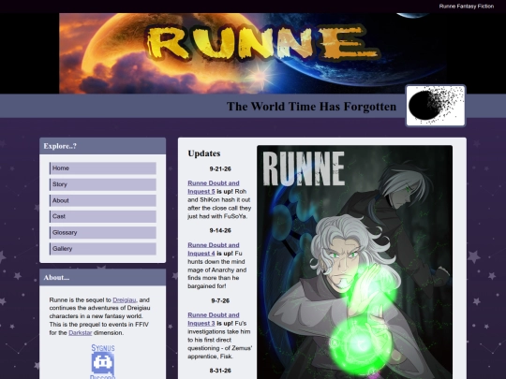Click the black dissolving sphere logo
Image resolution: width=506 pixels, height=379 pixels.
click(x=436, y=106)
